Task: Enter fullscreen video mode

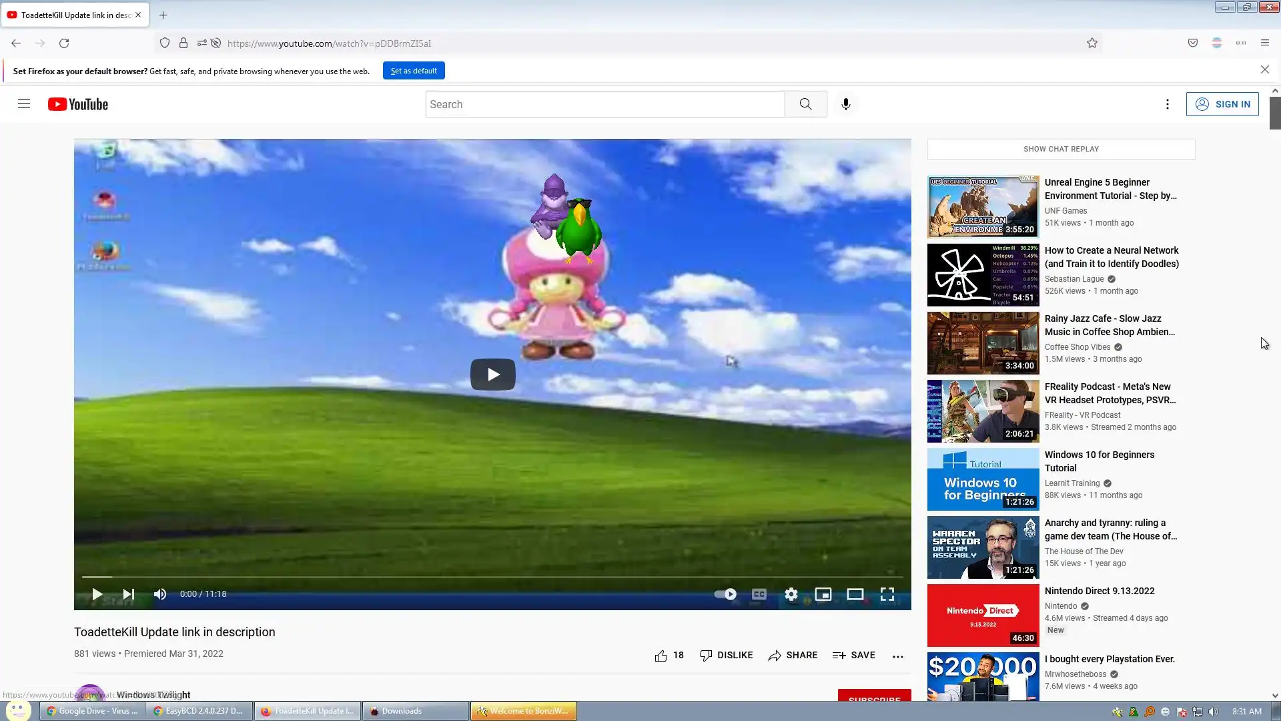Action: click(x=887, y=594)
